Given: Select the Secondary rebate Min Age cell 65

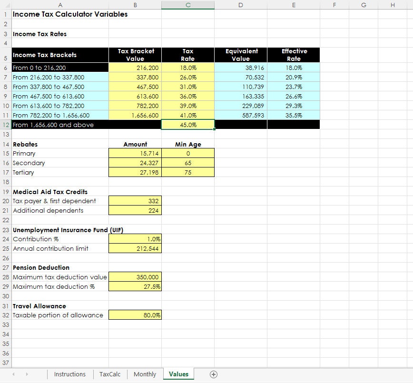Looking at the screenshot, I should (188, 163).
